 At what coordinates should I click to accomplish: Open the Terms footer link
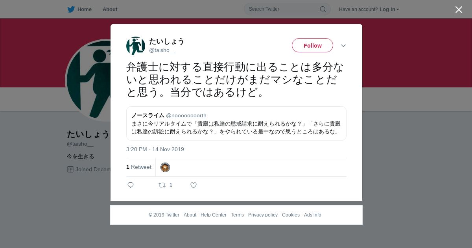point(237,215)
